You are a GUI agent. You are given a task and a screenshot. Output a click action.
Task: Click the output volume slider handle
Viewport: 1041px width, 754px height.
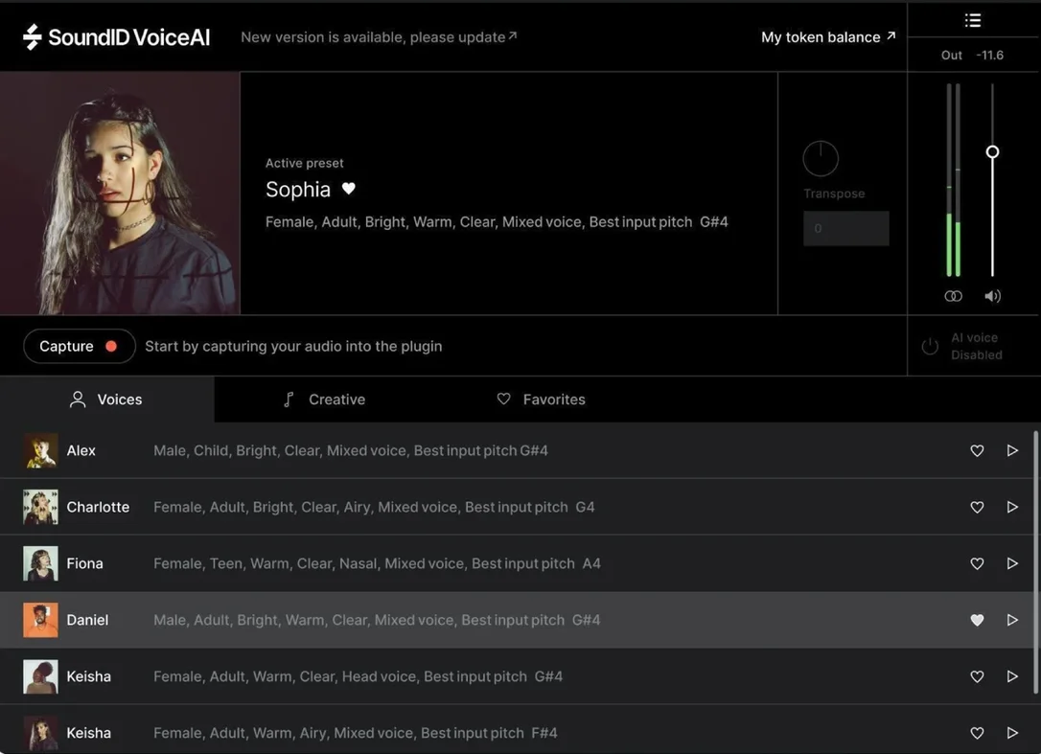[x=992, y=152]
